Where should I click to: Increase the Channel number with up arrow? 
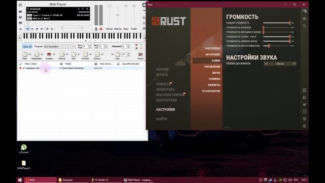tap(128, 45)
